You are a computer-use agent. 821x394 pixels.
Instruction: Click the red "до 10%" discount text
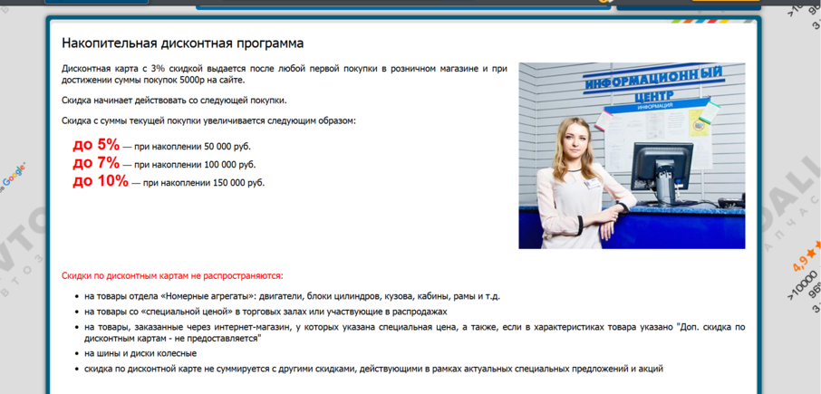coord(101,181)
